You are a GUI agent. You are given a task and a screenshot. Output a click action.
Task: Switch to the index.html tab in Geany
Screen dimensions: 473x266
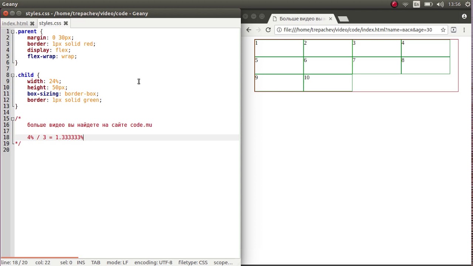(15, 23)
